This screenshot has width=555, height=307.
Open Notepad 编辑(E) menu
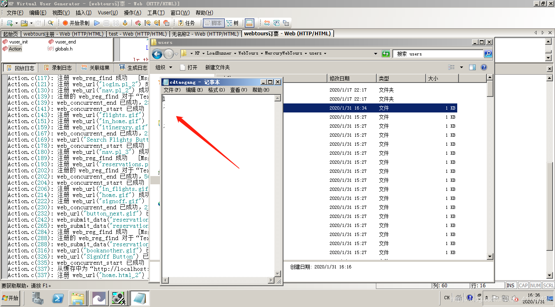point(194,90)
